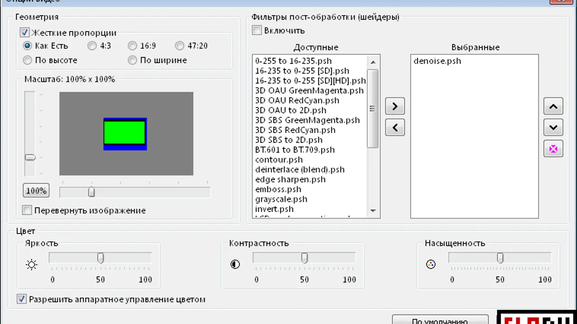
Task: Move selected shader up in list
Action: 553,107
